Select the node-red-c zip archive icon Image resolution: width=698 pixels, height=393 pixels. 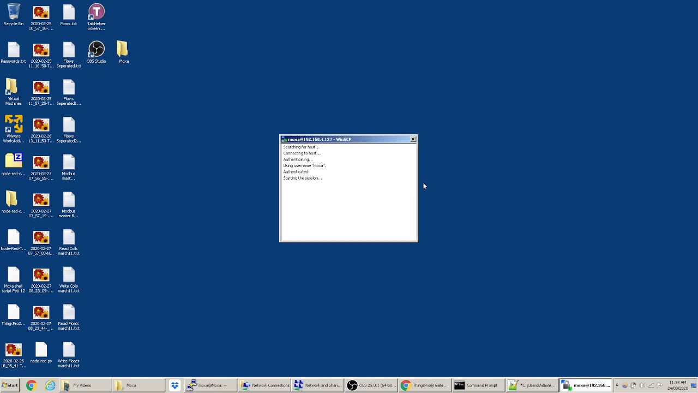pos(14,165)
